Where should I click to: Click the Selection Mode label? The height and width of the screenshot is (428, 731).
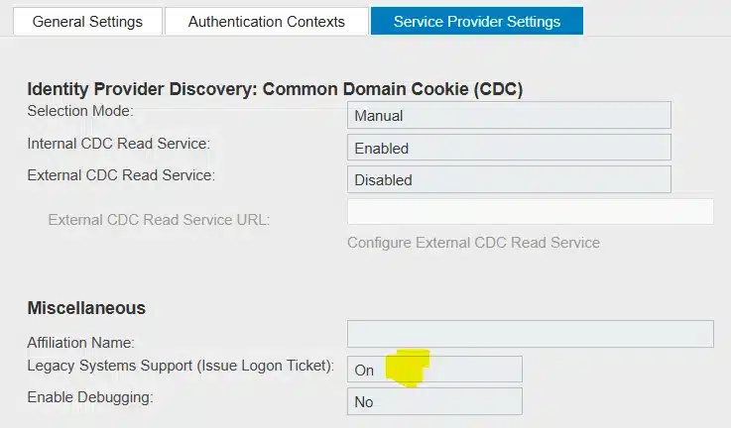(x=80, y=112)
